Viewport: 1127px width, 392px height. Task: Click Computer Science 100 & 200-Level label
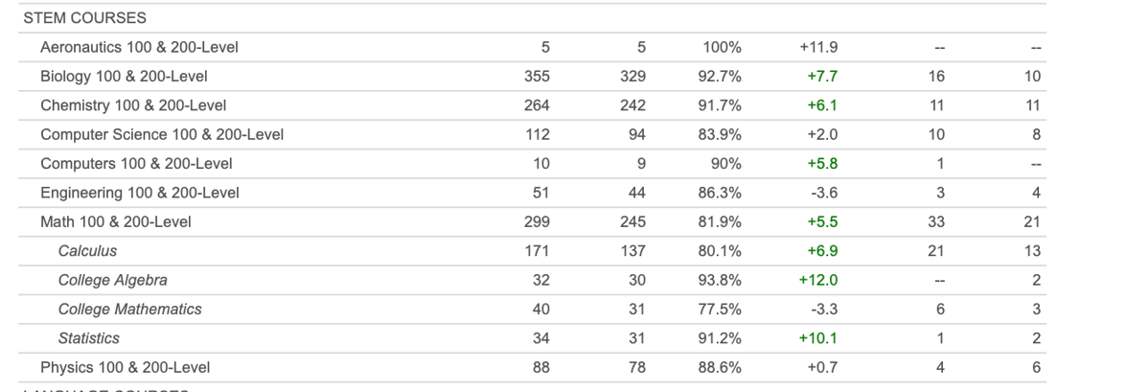coord(161,134)
